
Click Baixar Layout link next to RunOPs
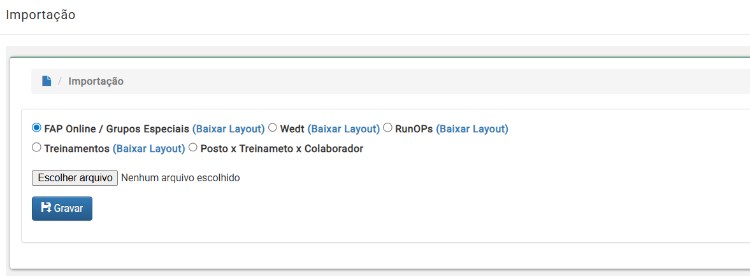pyautogui.click(x=472, y=129)
